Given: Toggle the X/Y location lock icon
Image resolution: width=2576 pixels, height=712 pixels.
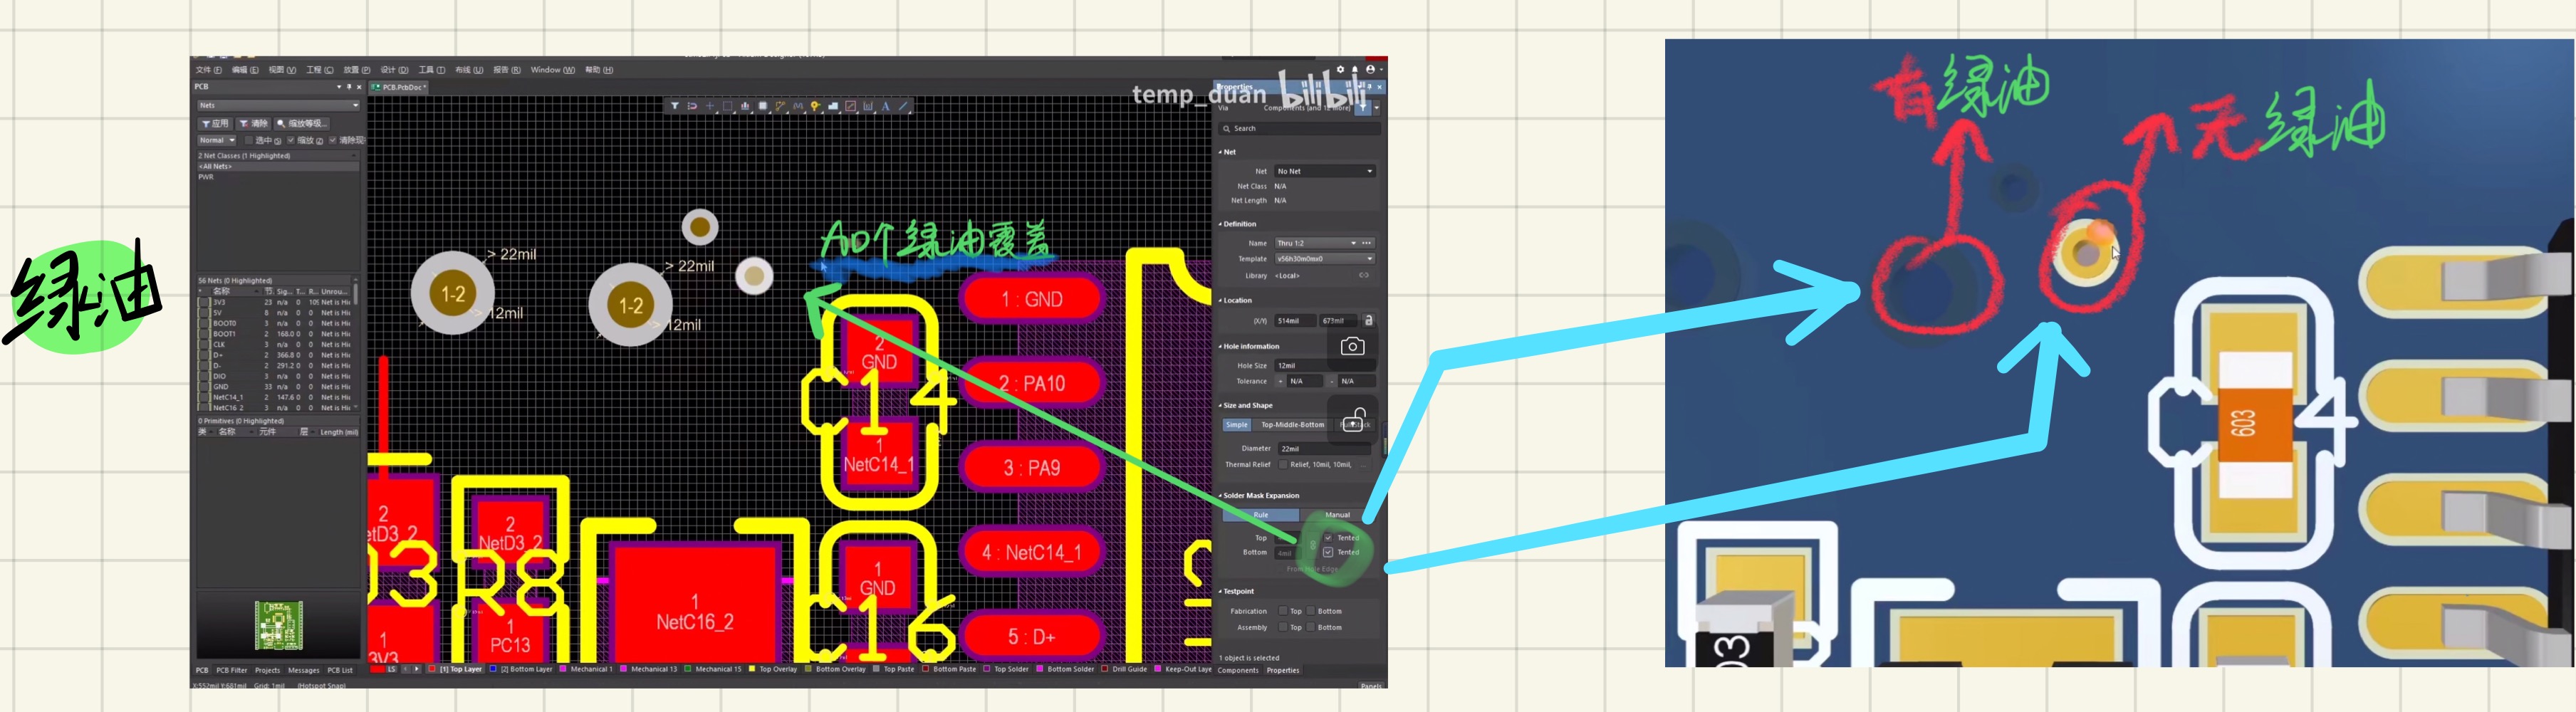Looking at the screenshot, I should point(1369,320).
